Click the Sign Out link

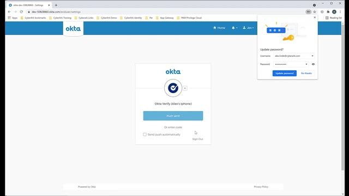point(197,139)
